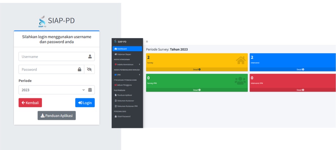This screenshot has width=336, height=150.
Task: Select Dashboard in the sidebar
Action: click(127, 49)
